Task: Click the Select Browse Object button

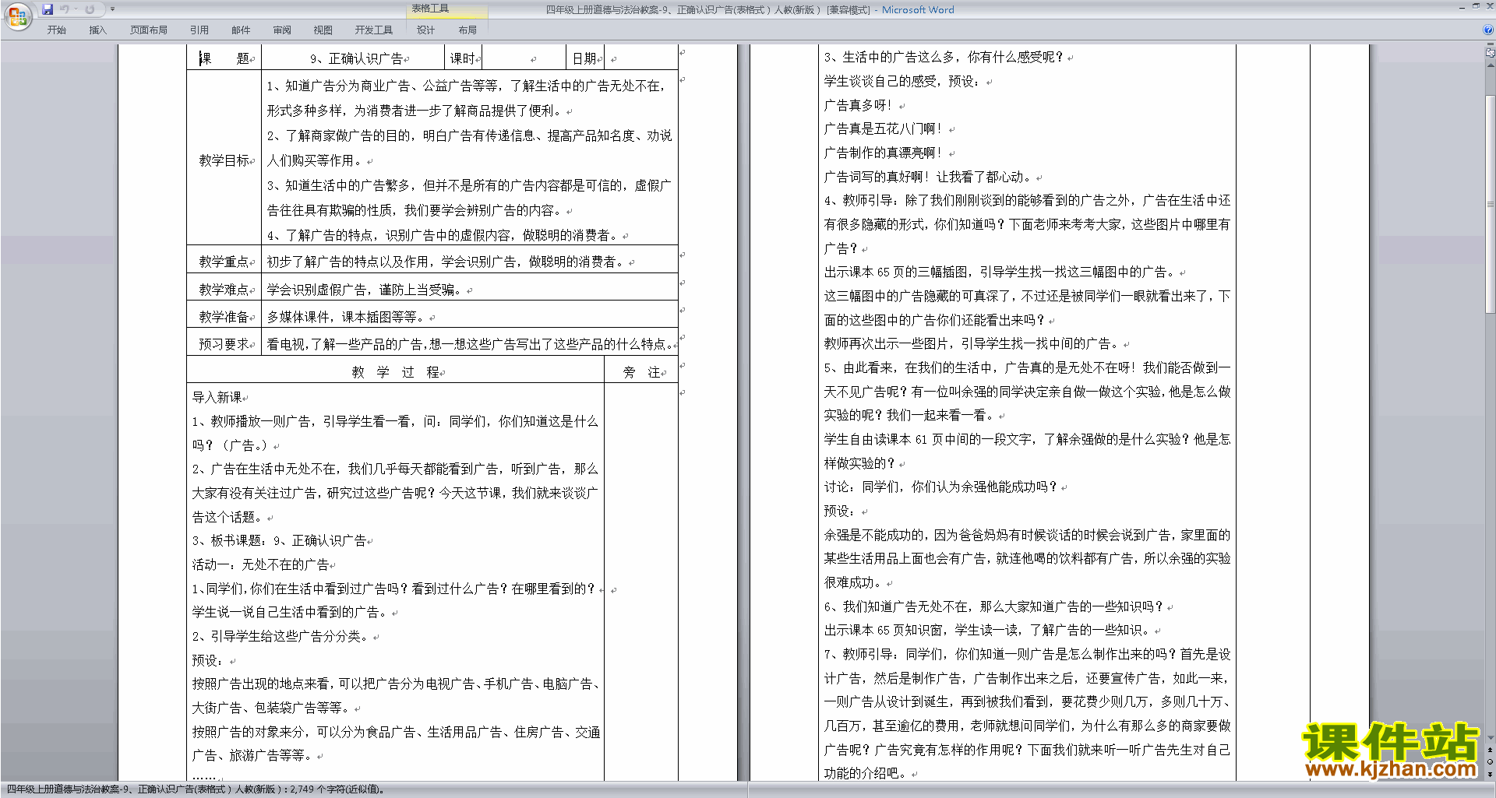Action: point(1491,761)
